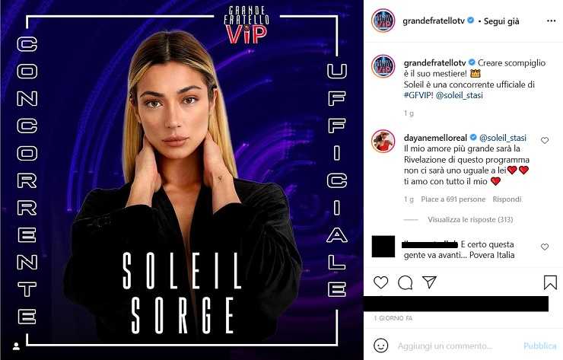This screenshot has height=360, width=563.
Task: Open grandefratellotv header profile picture
Action: coord(383,21)
